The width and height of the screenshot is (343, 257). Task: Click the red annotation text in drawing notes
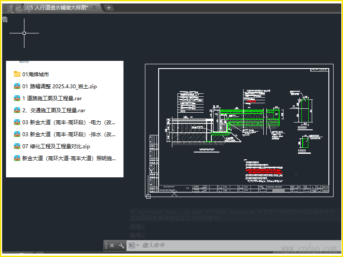264,171
